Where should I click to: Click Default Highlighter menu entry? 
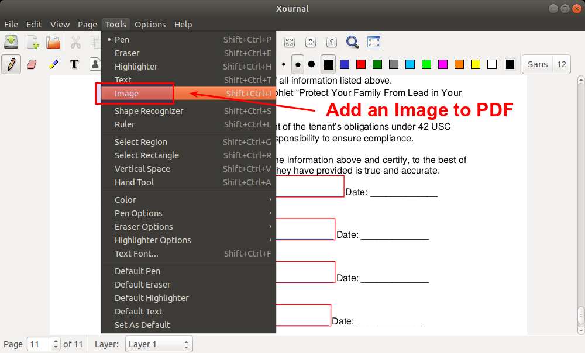[188, 297]
